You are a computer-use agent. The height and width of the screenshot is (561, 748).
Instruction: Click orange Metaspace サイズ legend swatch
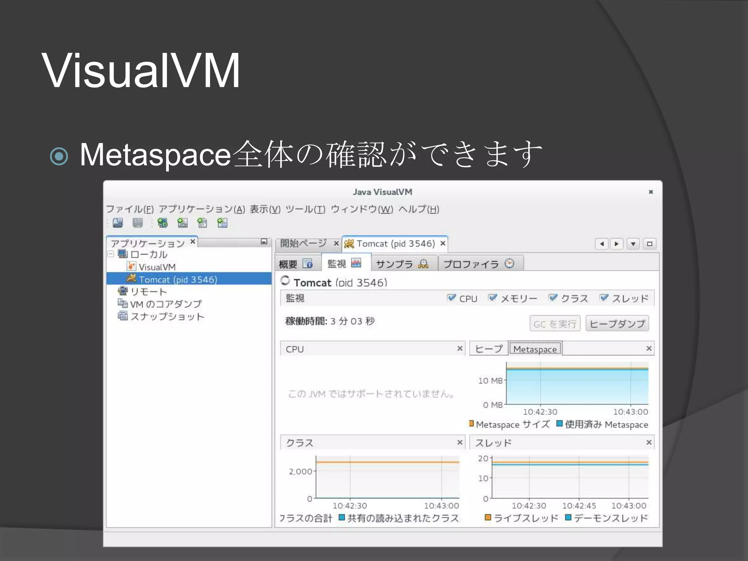[471, 424]
